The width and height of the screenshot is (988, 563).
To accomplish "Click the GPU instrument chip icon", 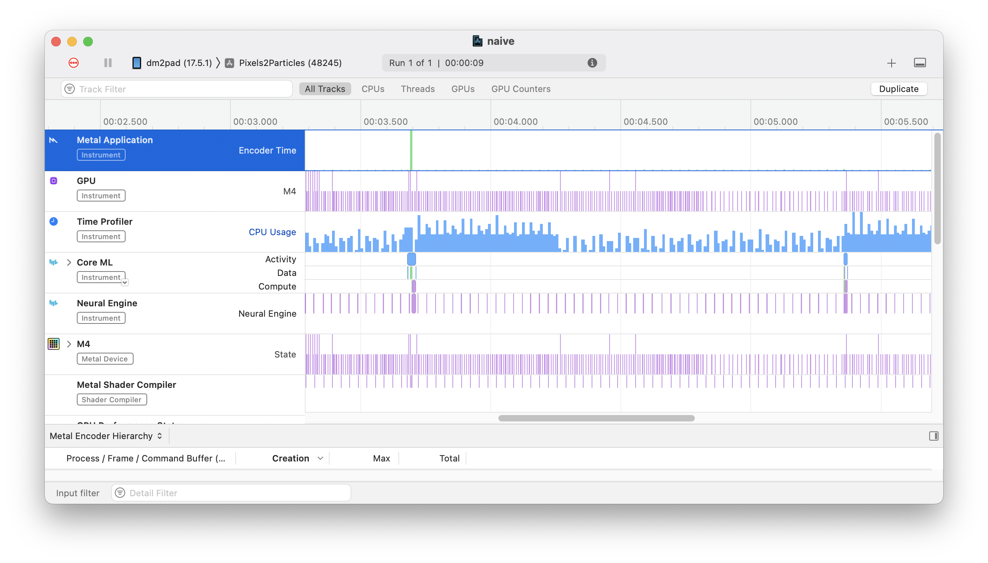I will (x=54, y=181).
